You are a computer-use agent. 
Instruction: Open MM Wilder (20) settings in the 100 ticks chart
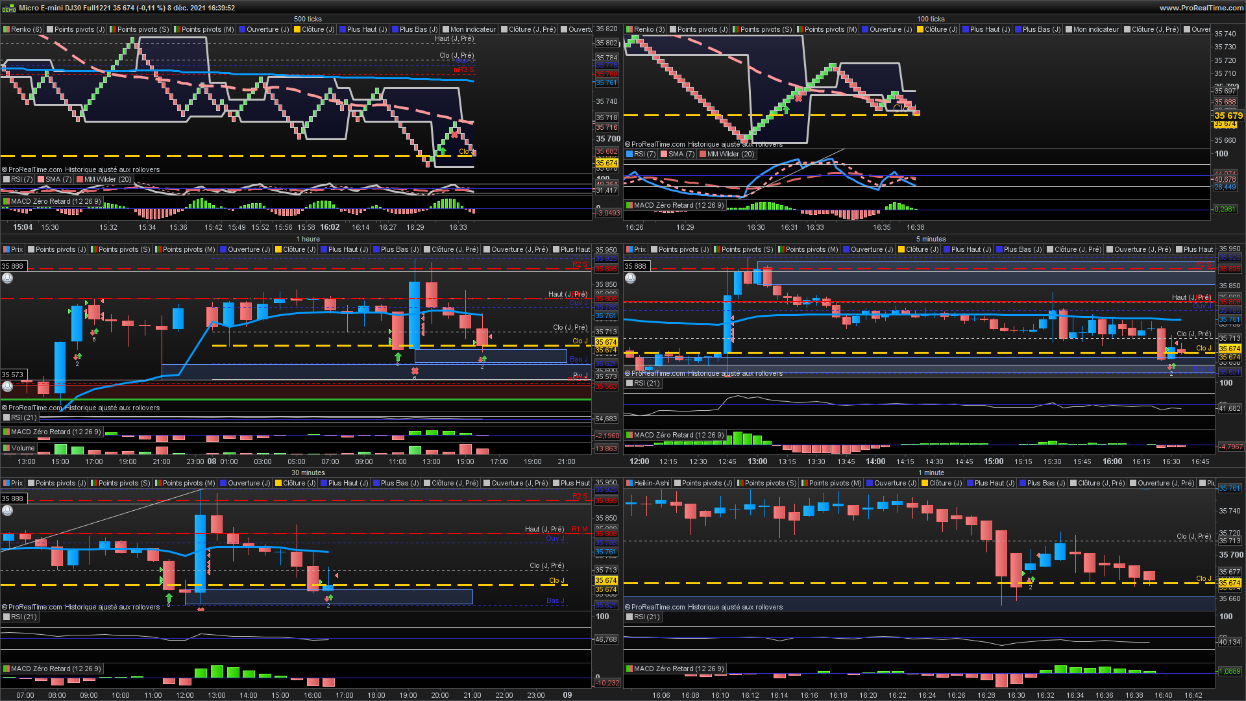pos(730,154)
